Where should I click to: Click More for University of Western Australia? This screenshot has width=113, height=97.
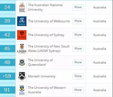click(78, 90)
